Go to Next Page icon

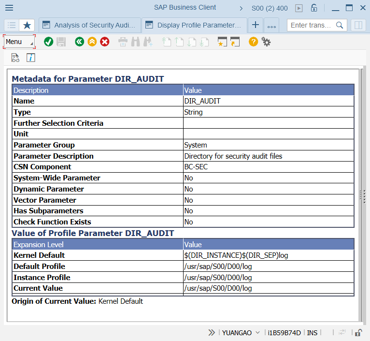coord(192,42)
